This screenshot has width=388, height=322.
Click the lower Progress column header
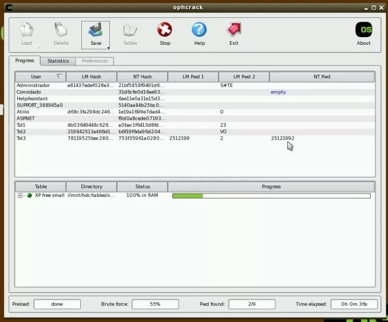(x=271, y=187)
